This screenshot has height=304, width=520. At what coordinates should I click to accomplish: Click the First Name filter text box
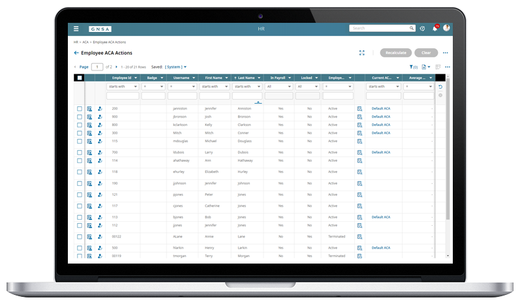(x=214, y=96)
